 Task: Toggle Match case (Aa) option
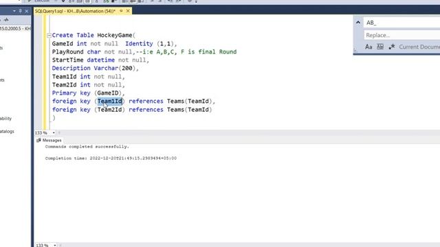click(368, 47)
